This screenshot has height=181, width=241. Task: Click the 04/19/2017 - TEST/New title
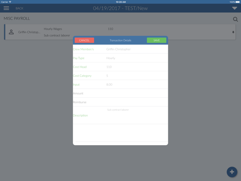[x=120, y=8]
